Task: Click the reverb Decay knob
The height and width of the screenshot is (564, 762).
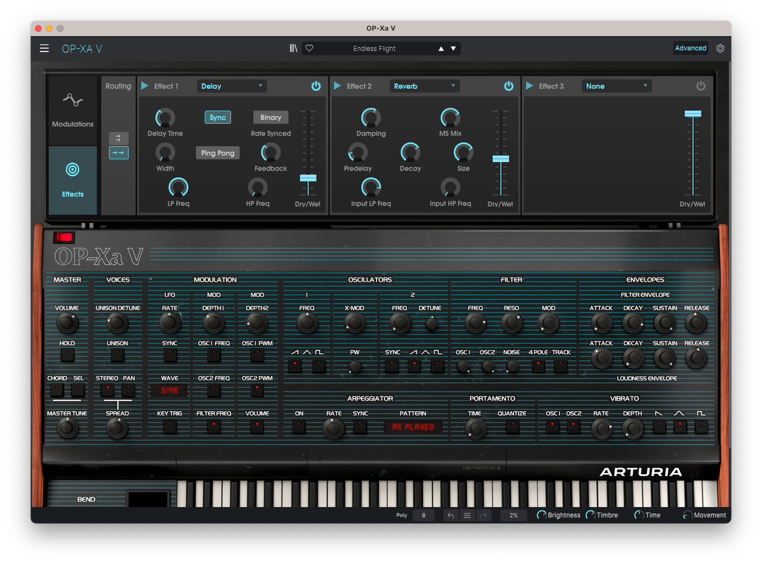Action: [x=411, y=153]
